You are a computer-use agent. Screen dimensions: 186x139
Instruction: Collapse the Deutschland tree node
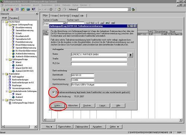pos(3,22)
